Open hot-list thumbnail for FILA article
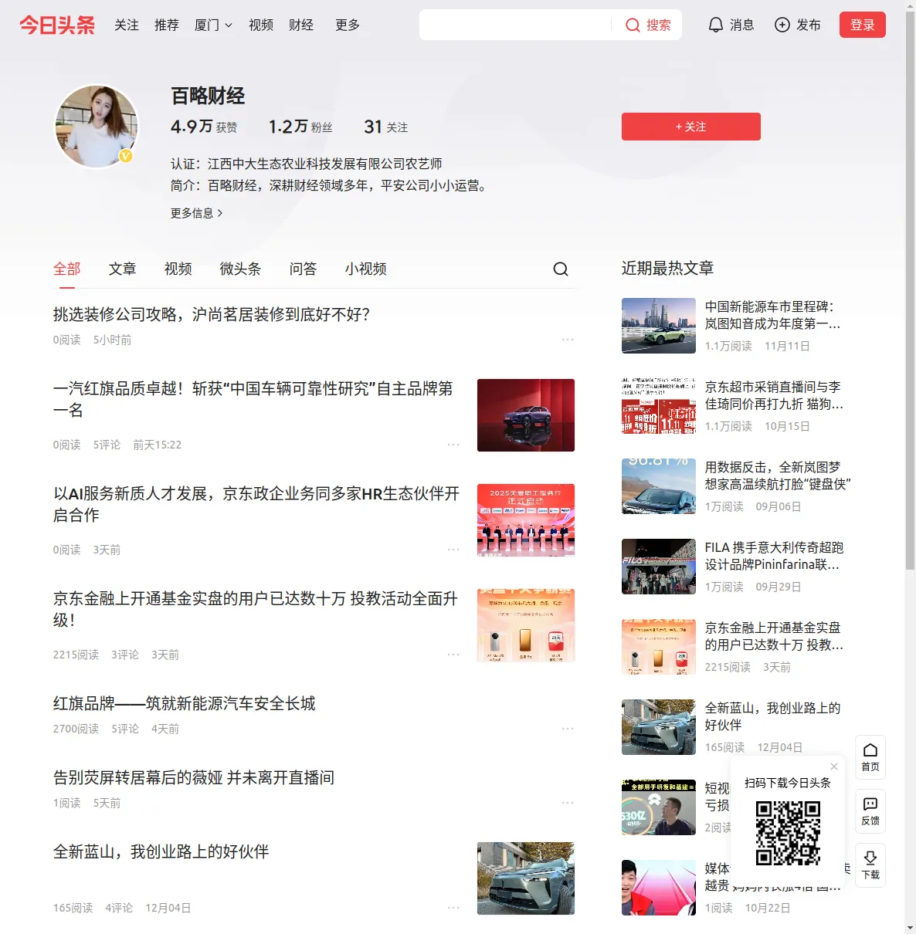916x934 pixels. coord(659,567)
